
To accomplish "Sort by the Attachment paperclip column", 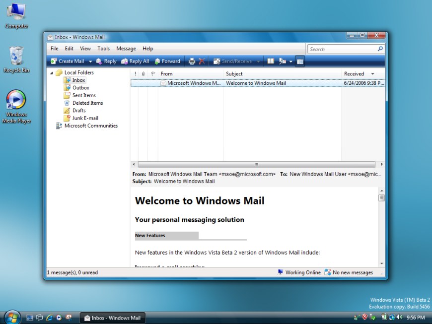I will tap(144, 74).
